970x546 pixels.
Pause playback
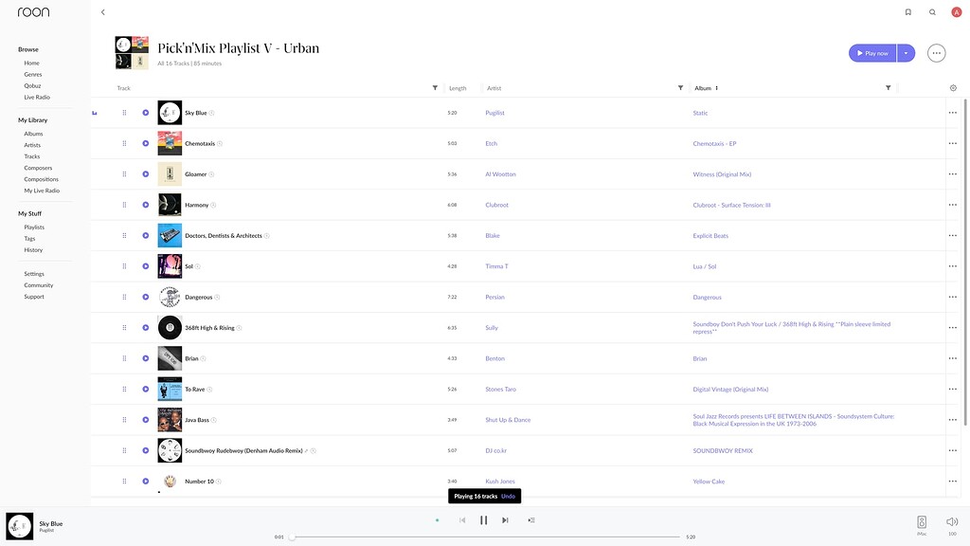point(484,520)
